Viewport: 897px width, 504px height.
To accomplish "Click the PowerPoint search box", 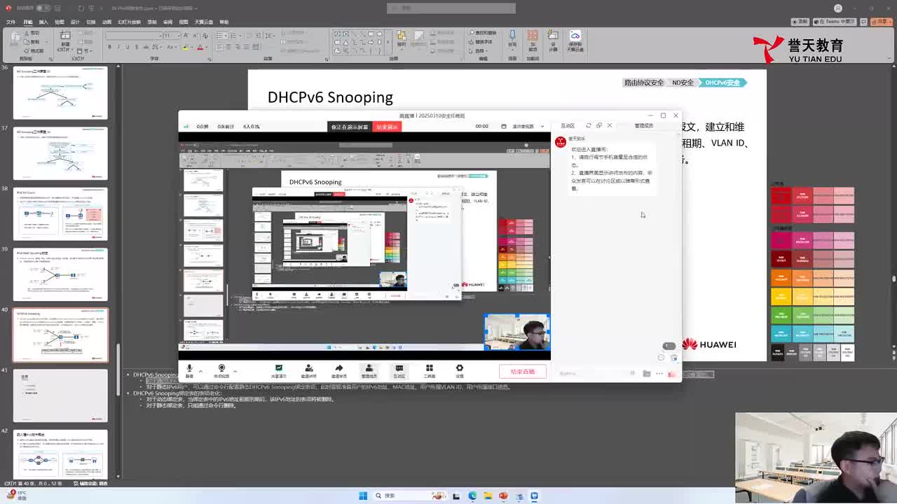I will [451, 8].
